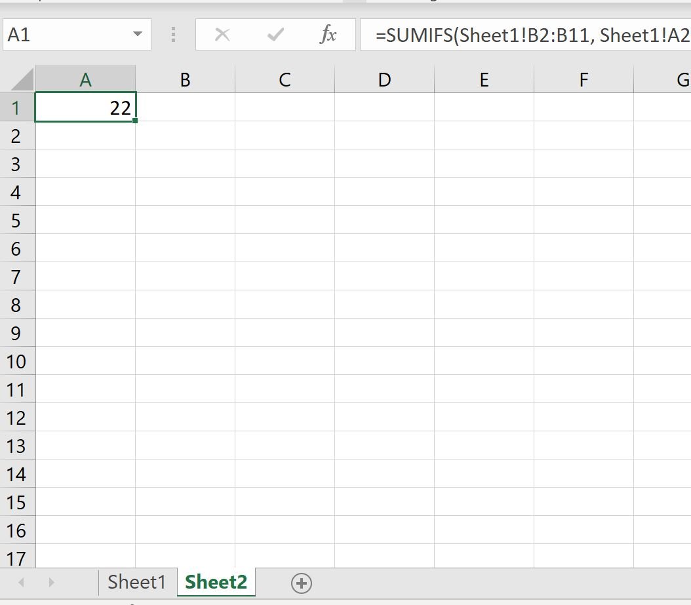Switch to the Sheet1 tab
The width and height of the screenshot is (691, 605).
136,582
